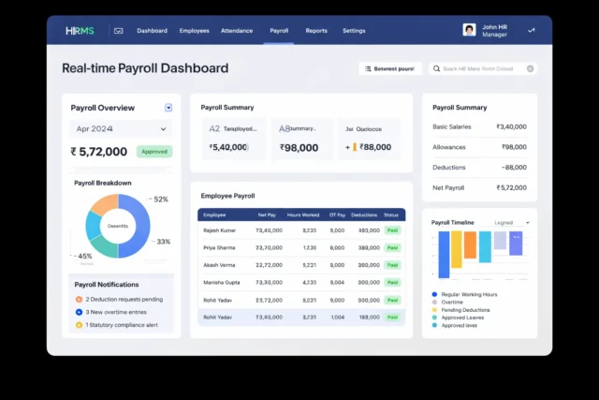Click Paid badge in Priya Sharma row
599x400 pixels.
pyautogui.click(x=392, y=248)
